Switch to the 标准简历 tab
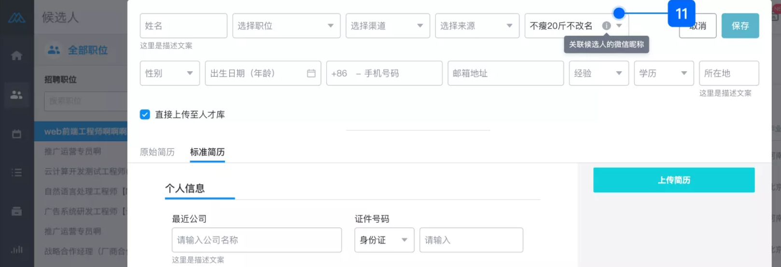This screenshot has width=781, height=267. (208, 152)
